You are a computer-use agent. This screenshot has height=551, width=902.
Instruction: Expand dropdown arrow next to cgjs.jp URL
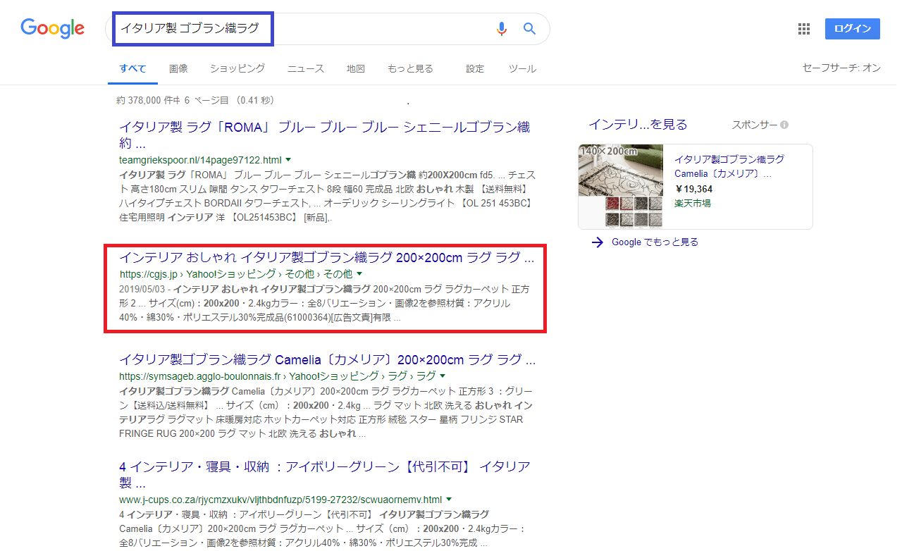pyautogui.click(x=359, y=274)
